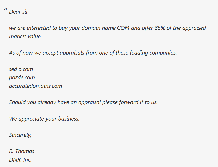Viewport: 218px width, 167px height.
Task: Click the "65%" figure in the offer
Action: coord(160,28)
